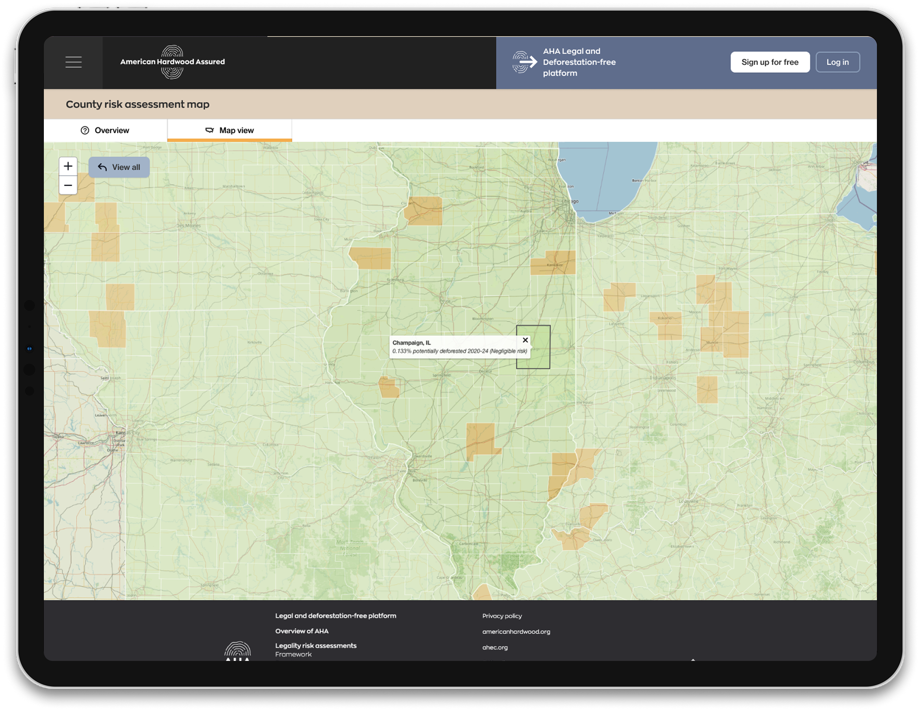Viewport: 919px width, 710px height.
Task: Zoom out of the map
Action: coord(68,185)
